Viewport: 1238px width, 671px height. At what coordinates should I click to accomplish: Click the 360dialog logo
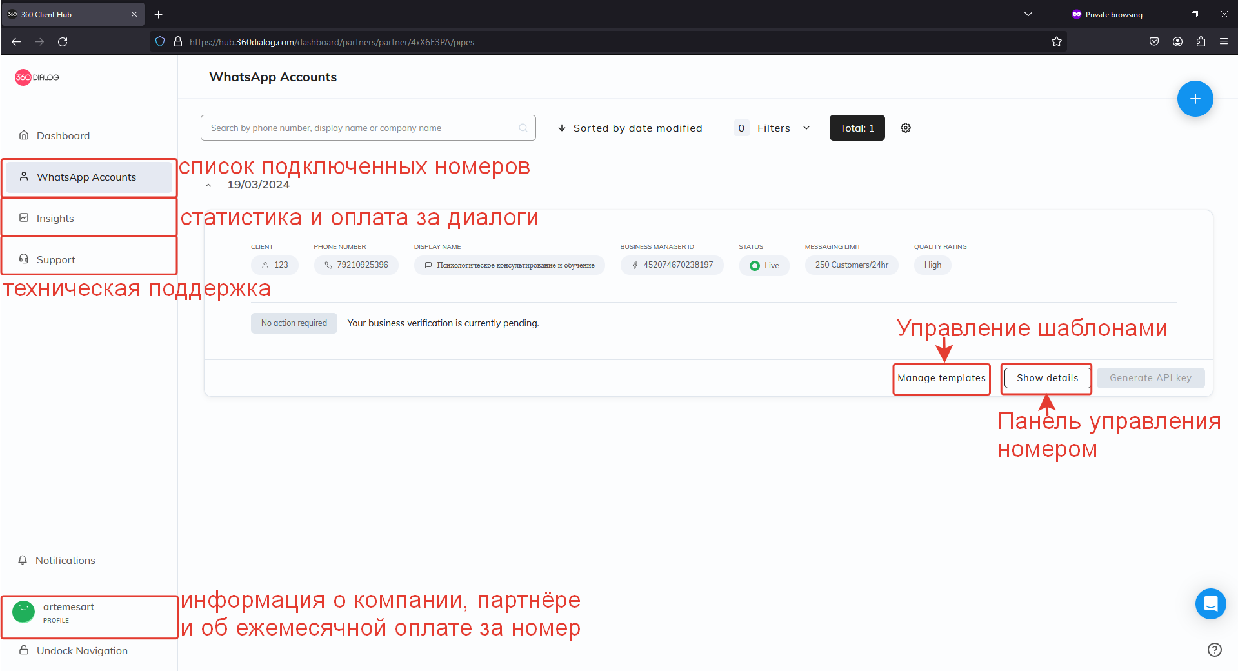click(x=37, y=77)
